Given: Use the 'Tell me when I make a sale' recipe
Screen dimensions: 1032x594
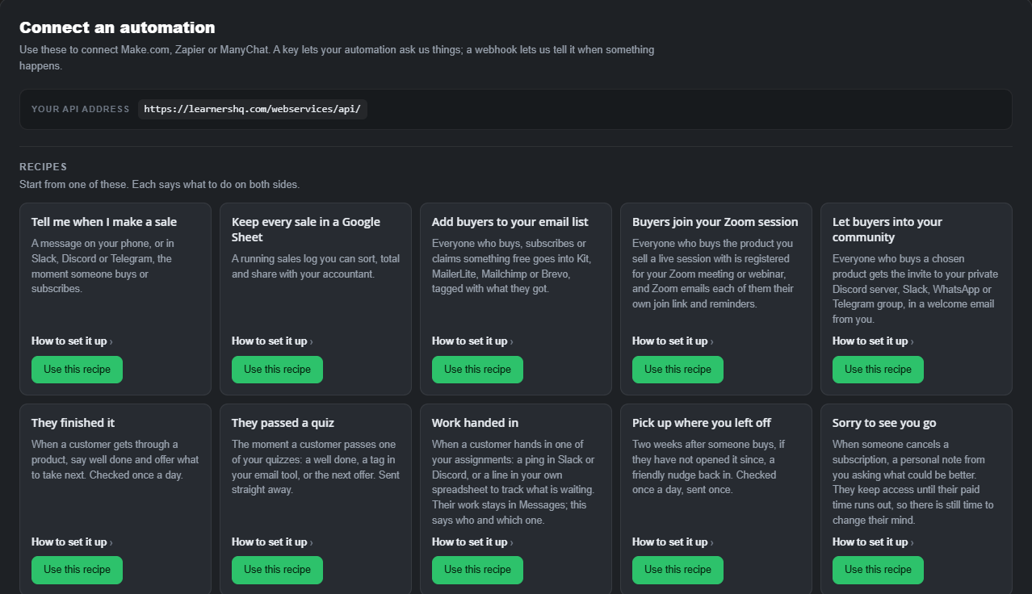Looking at the screenshot, I should tap(77, 370).
